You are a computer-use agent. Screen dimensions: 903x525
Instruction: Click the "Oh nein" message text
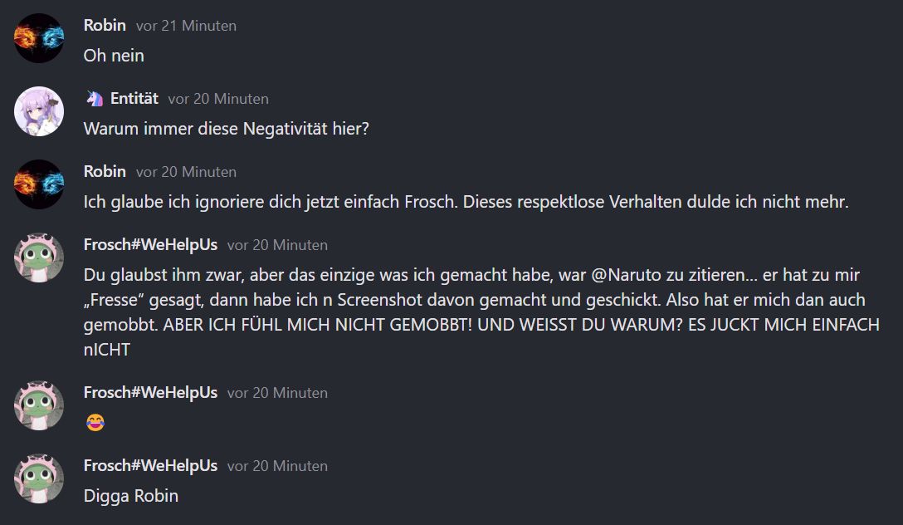click(x=114, y=56)
